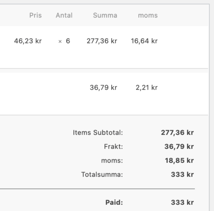Click the 16,64 kr item tax amount
Image resolution: width=214 pixels, height=211 pixels.
(x=144, y=41)
